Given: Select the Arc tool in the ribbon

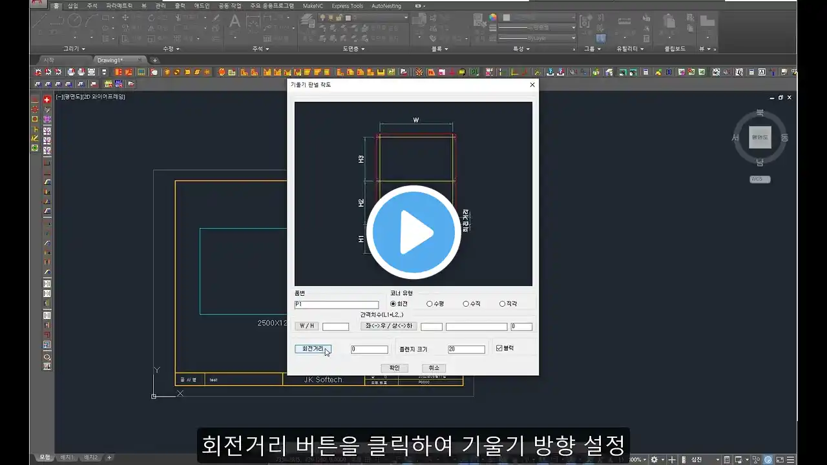Looking at the screenshot, I should point(91,20).
